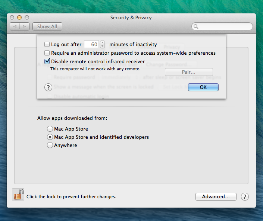Click the Security & Privacy window title

(131, 17)
